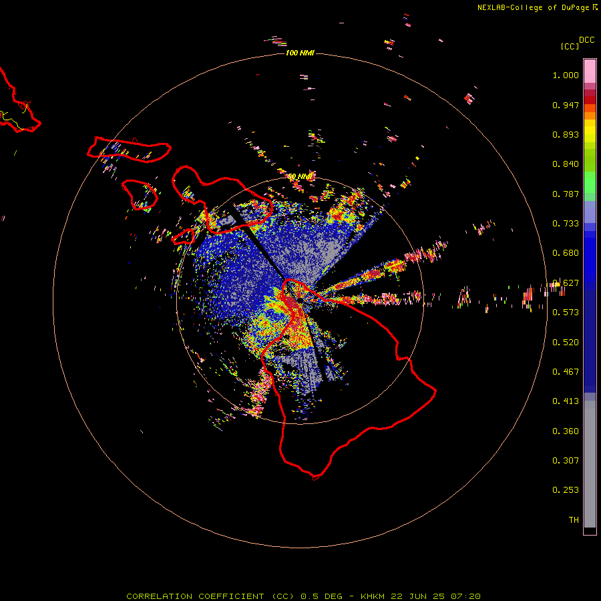
Task: Click the 0.253 scale value
Action: (566, 490)
